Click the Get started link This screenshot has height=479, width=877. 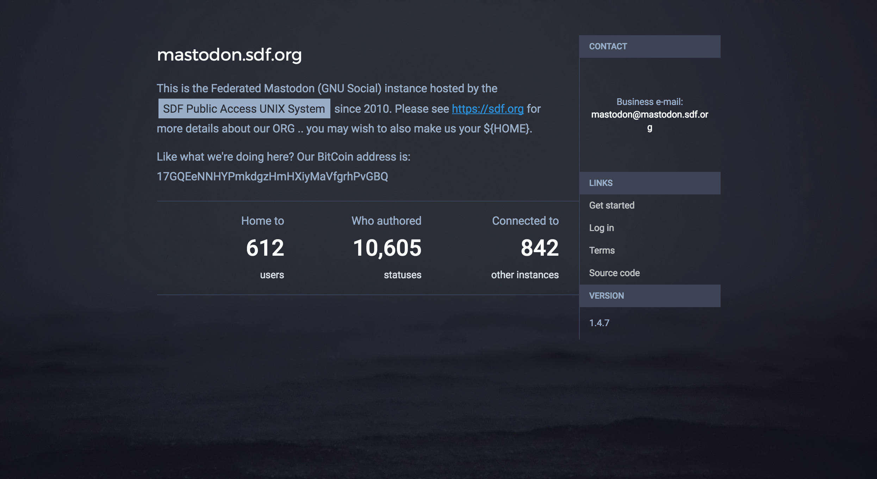point(611,205)
